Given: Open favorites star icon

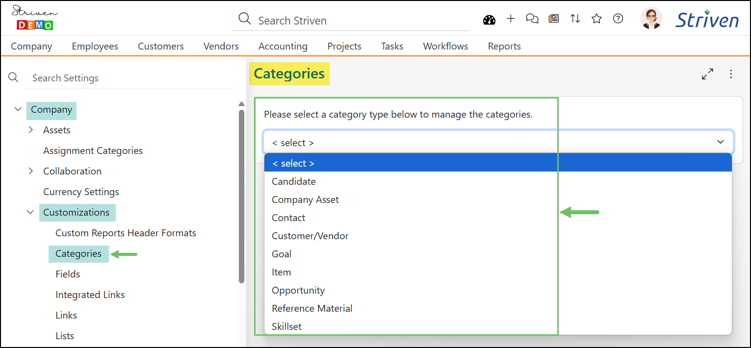Looking at the screenshot, I should [596, 19].
